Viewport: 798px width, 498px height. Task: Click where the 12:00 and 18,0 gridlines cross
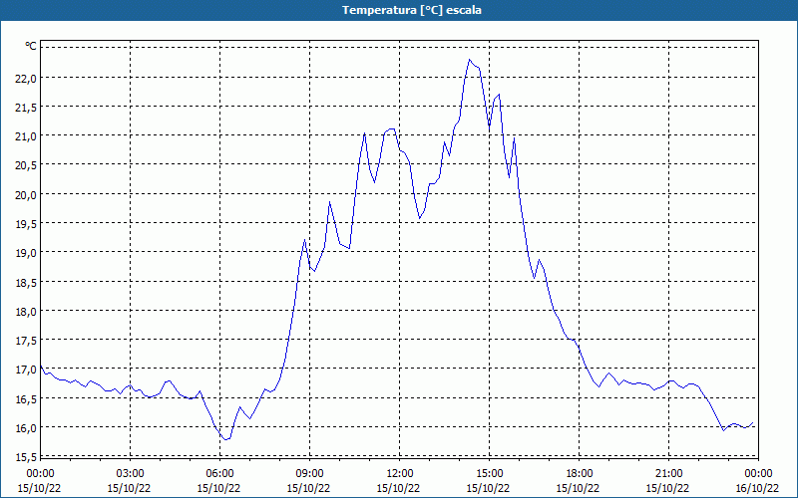pyautogui.click(x=400, y=311)
